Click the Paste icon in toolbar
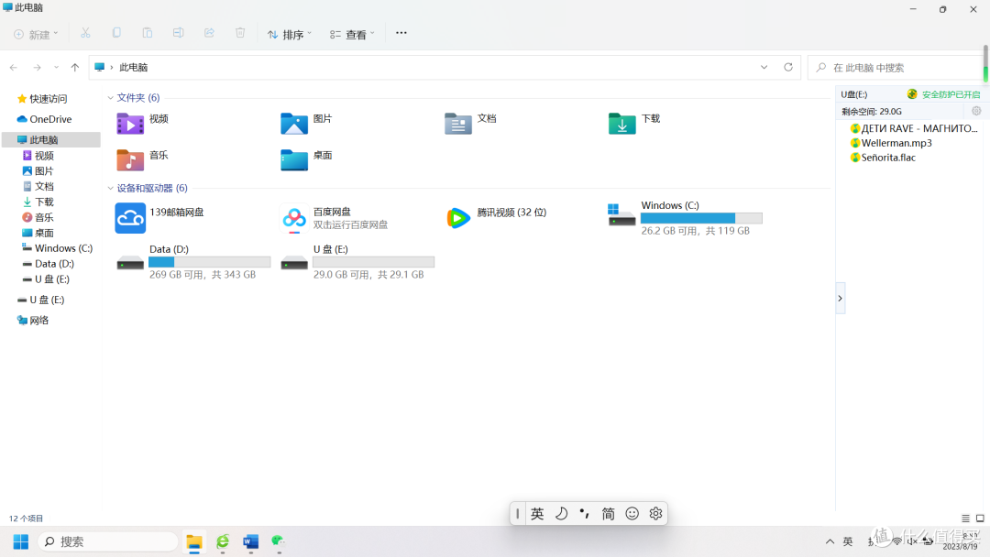The width and height of the screenshot is (990, 557). (147, 33)
